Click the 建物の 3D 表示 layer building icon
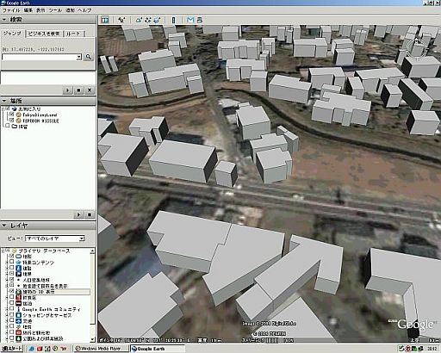The image size is (441, 353). pyautogui.click(x=18, y=292)
